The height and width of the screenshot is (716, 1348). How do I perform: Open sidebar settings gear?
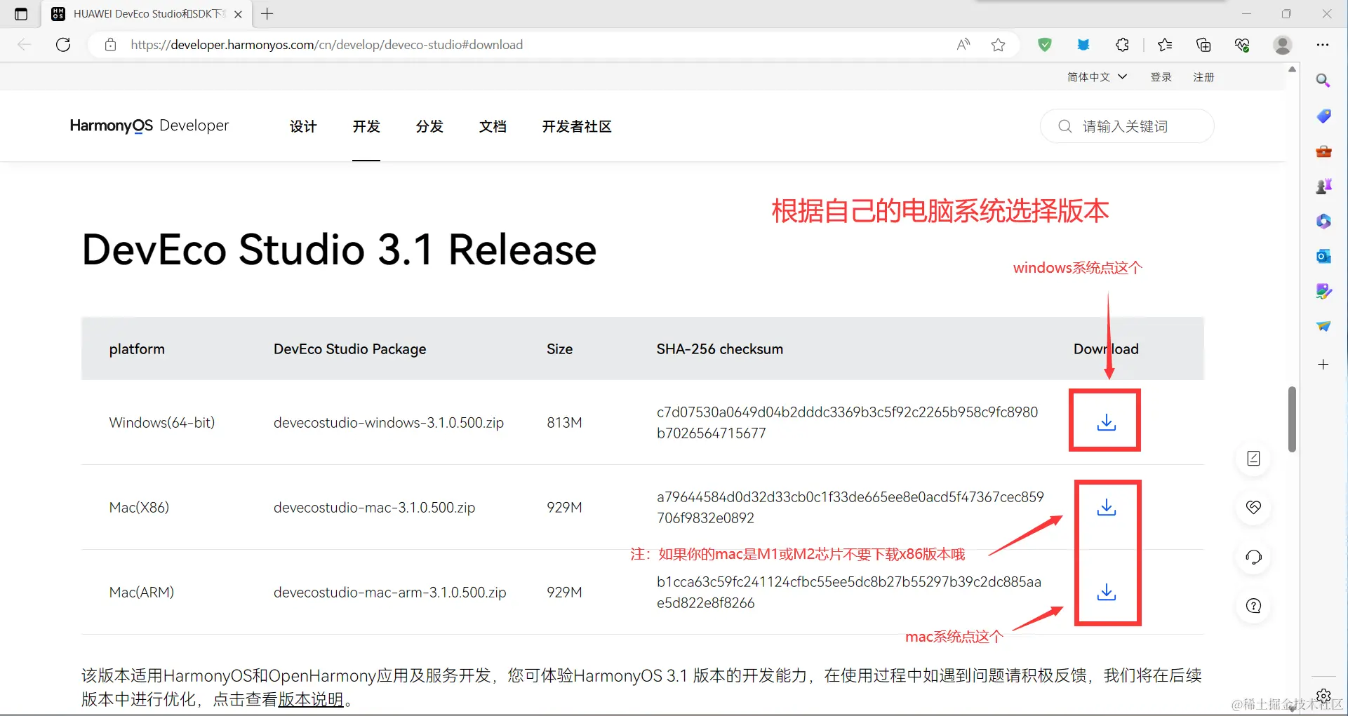pyautogui.click(x=1323, y=696)
